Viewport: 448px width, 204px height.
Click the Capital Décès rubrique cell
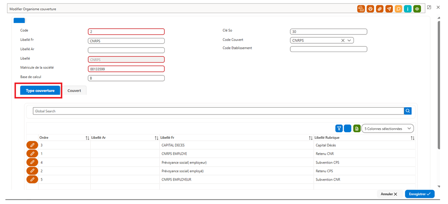click(x=364, y=145)
